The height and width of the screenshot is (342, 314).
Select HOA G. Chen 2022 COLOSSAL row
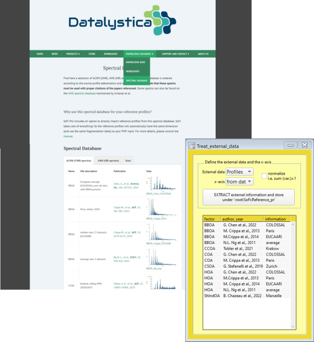247,272
